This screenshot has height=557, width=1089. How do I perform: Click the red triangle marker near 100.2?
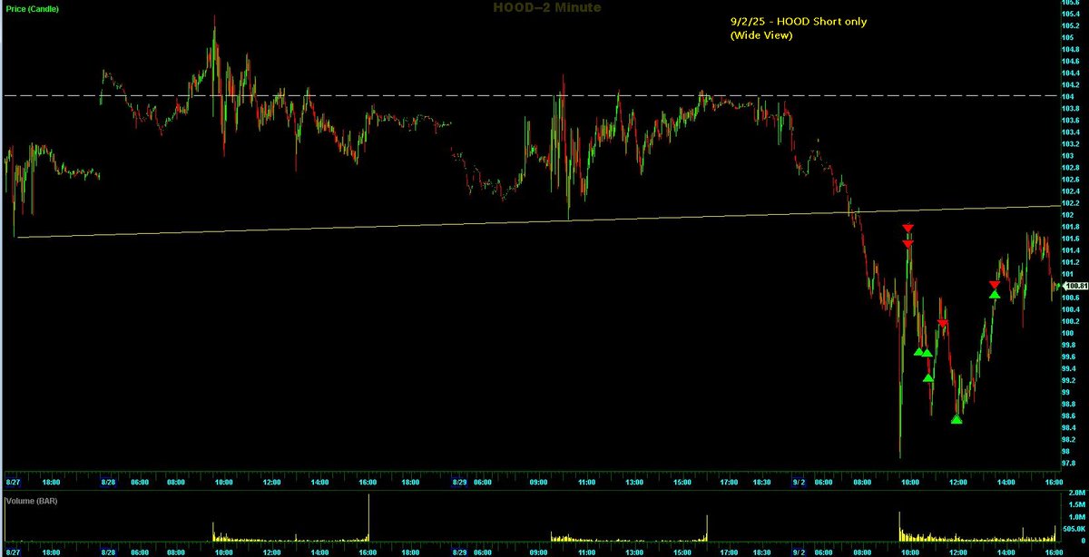(944, 324)
